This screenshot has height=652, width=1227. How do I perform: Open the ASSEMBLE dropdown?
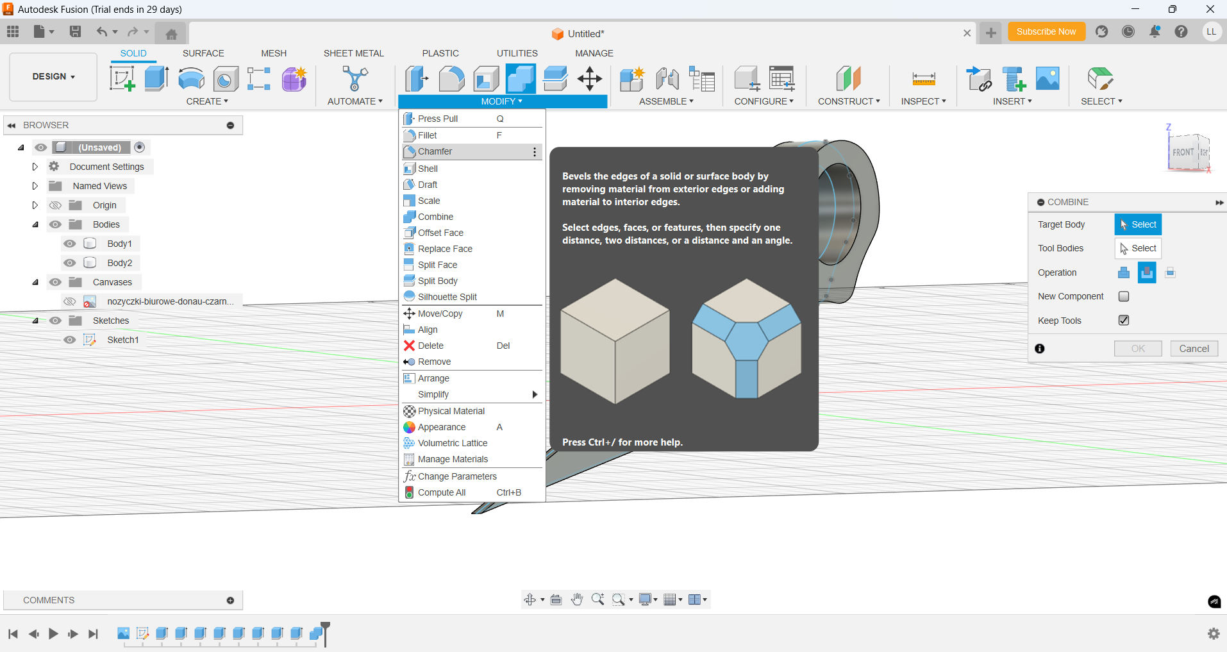[666, 101]
